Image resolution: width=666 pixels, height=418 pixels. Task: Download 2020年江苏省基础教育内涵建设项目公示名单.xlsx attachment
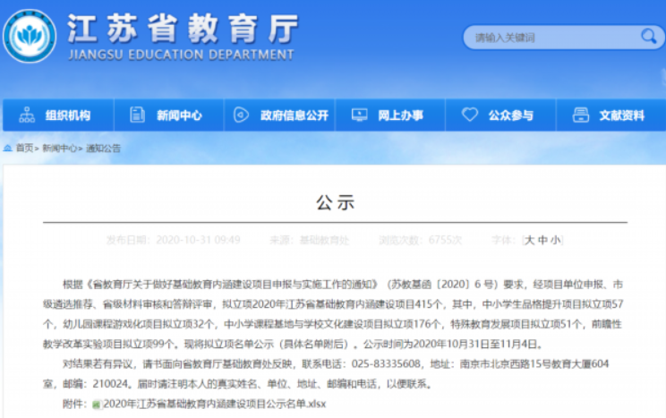213,405
